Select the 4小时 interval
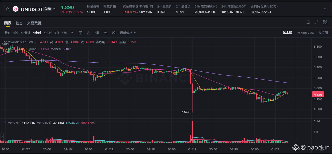Viewport: 332px width, 154px height. tap(48, 33)
